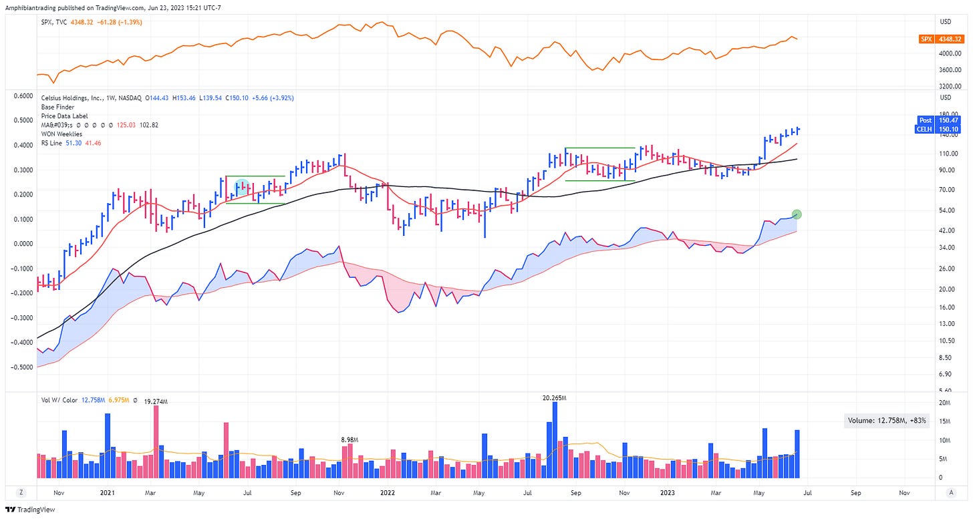Click the blue circle marker on the 2021 base
Screen dimensions: 973x519
point(243,187)
